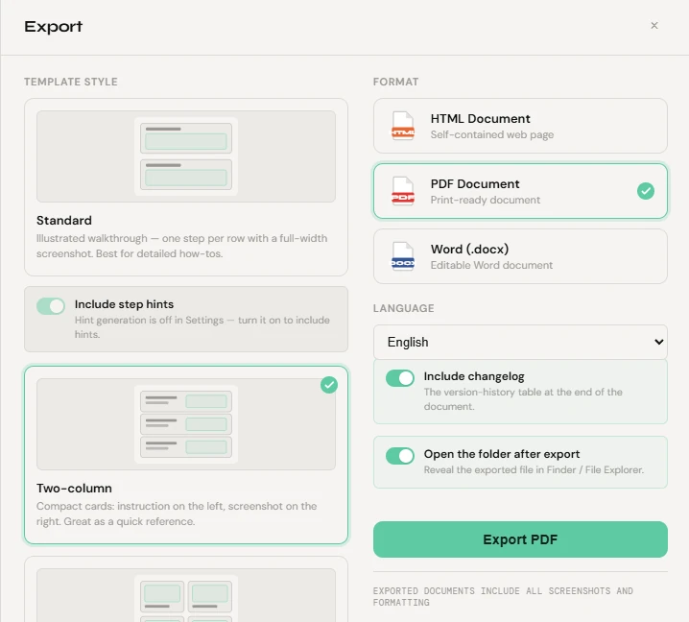Click the Hint generation is off notice
Screen dimensions: 689x622
[202, 327]
